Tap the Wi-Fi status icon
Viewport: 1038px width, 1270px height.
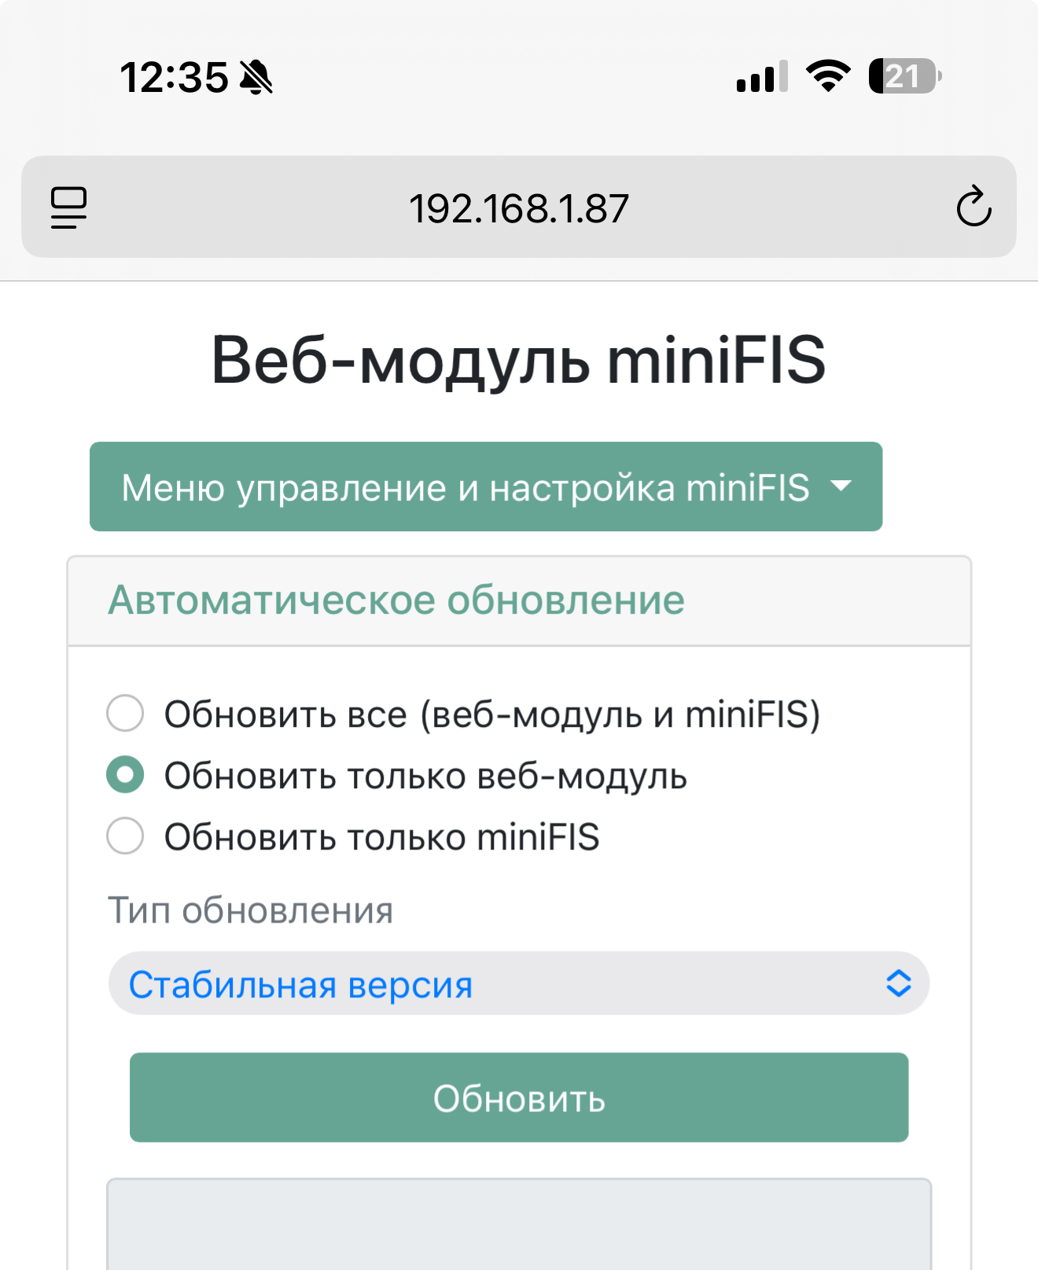tap(828, 76)
